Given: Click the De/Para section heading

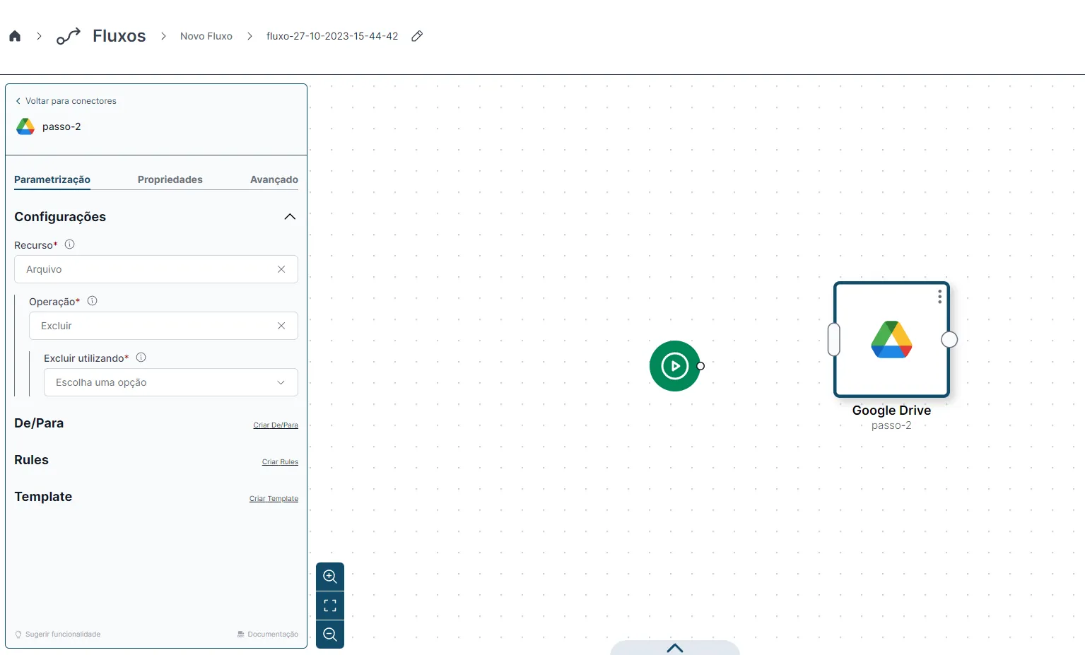Looking at the screenshot, I should coord(39,423).
